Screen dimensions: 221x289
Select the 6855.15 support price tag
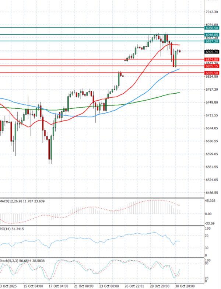[212, 66]
